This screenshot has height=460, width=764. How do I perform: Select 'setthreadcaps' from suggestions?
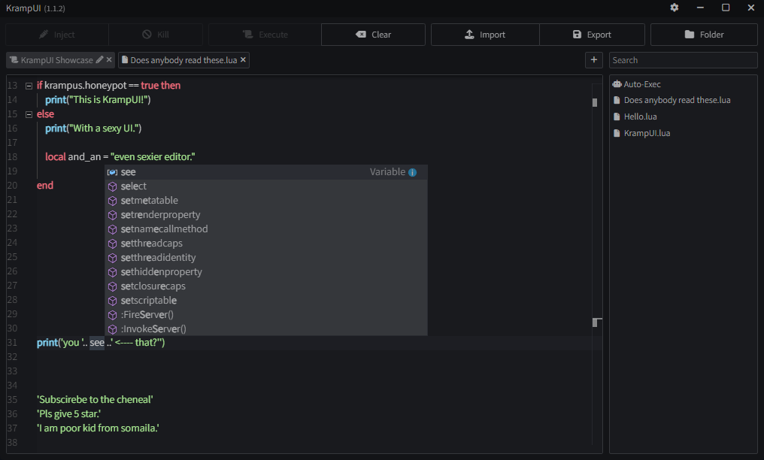click(x=266, y=244)
